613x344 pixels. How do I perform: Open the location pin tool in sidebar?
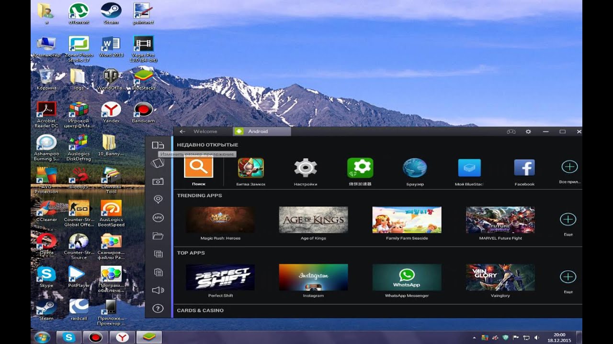pos(158,199)
